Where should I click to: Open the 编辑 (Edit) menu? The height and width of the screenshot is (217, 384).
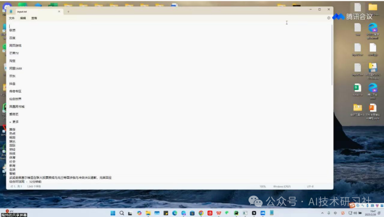(23, 18)
